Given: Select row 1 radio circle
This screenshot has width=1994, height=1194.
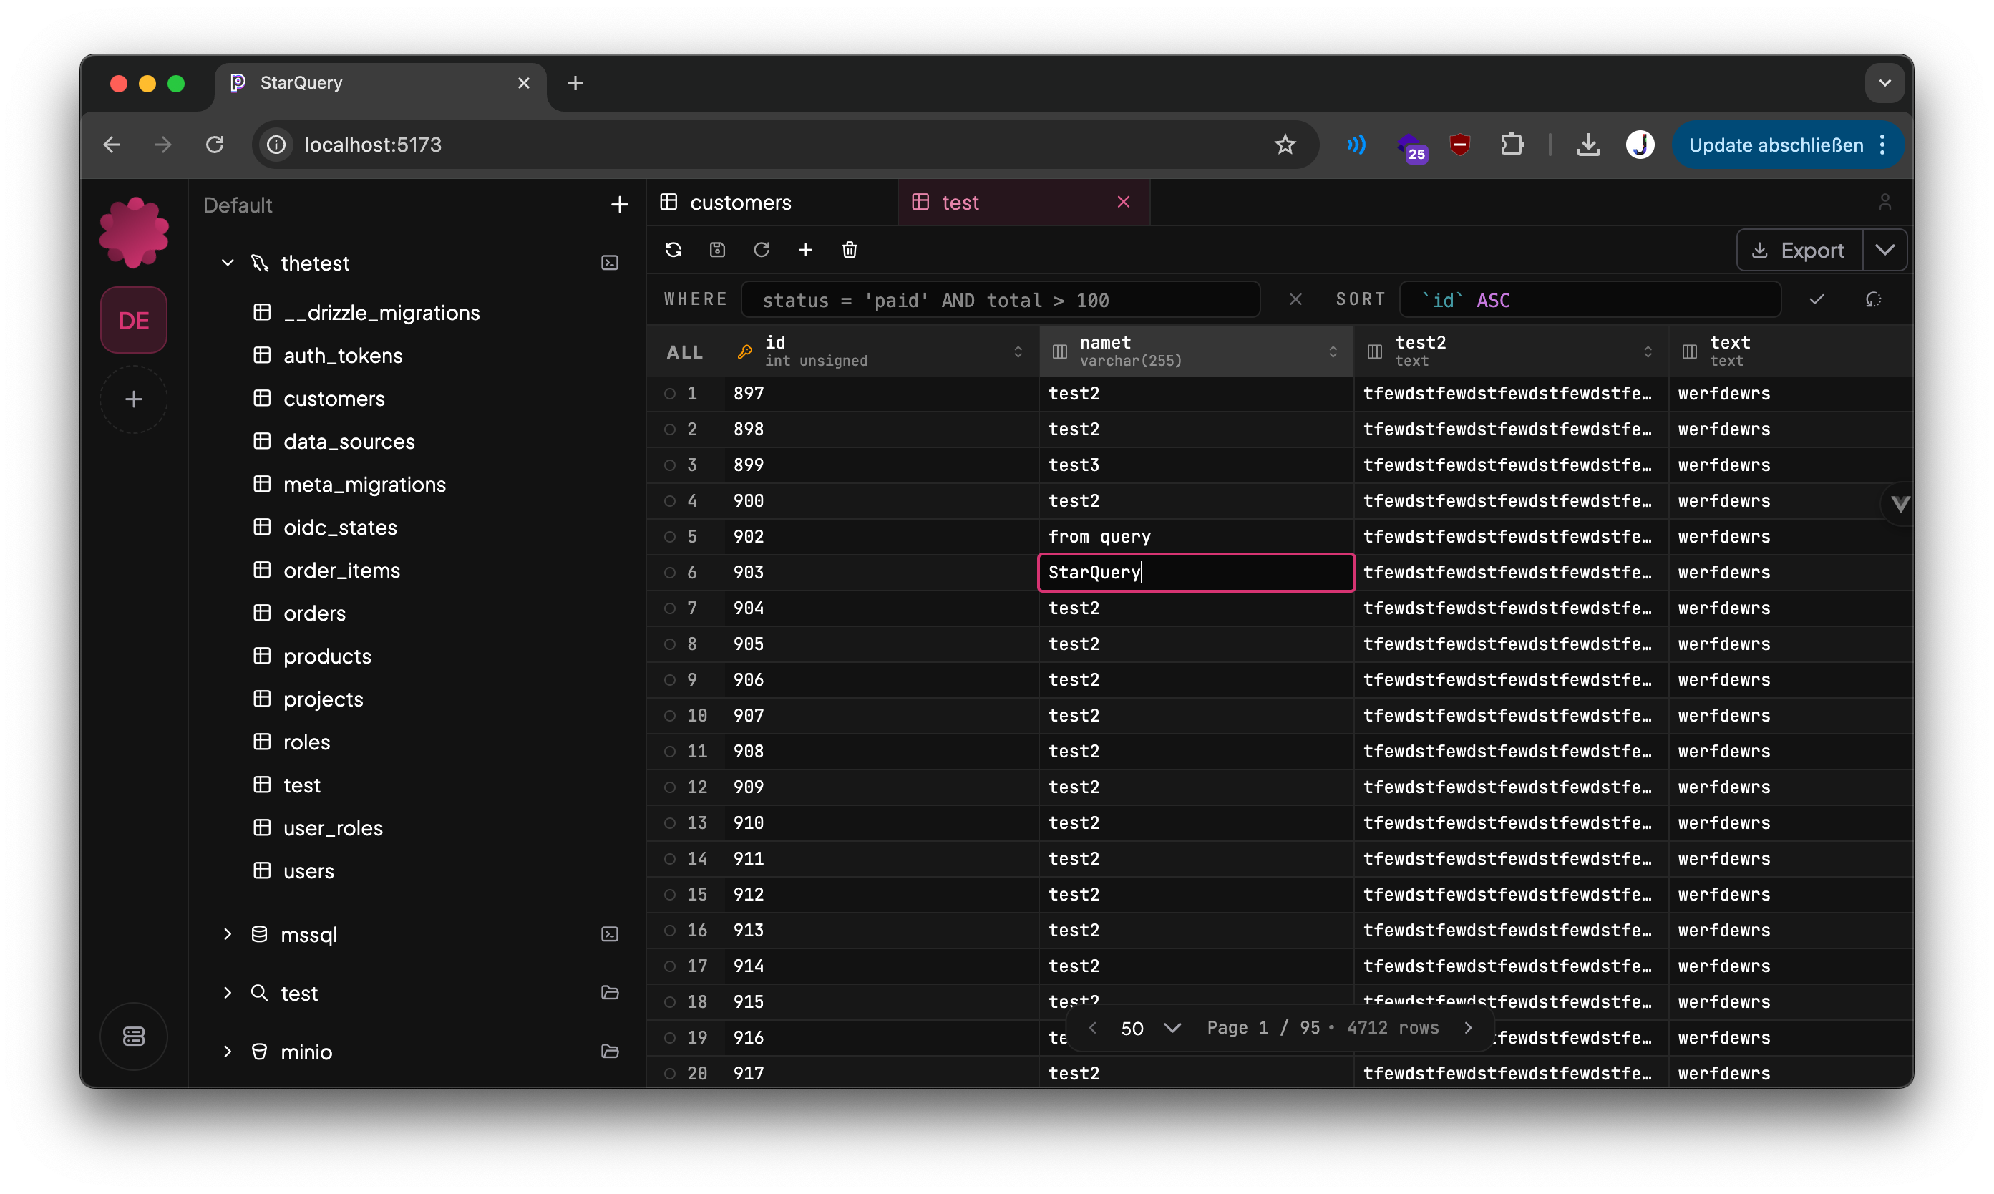Looking at the screenshot, I should point(669,394).
